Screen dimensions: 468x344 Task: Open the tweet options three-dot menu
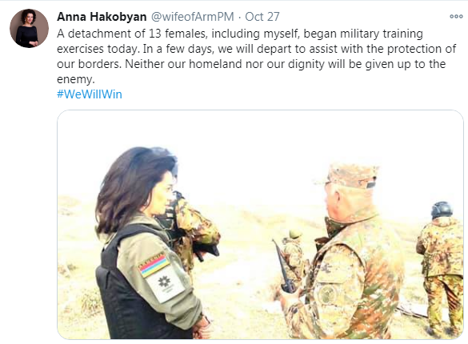(456, 17)
